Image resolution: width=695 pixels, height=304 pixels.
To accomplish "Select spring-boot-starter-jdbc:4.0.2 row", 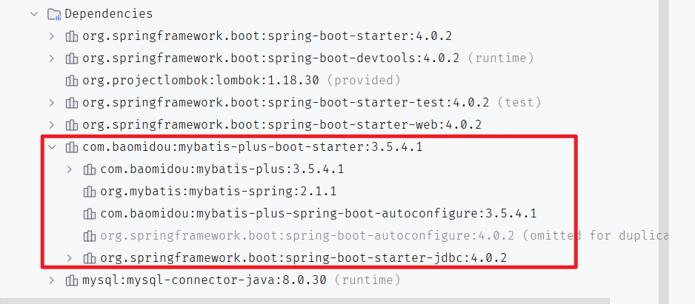I will 303,257.
